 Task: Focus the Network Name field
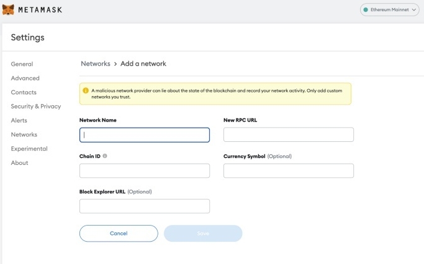[145, 134]
